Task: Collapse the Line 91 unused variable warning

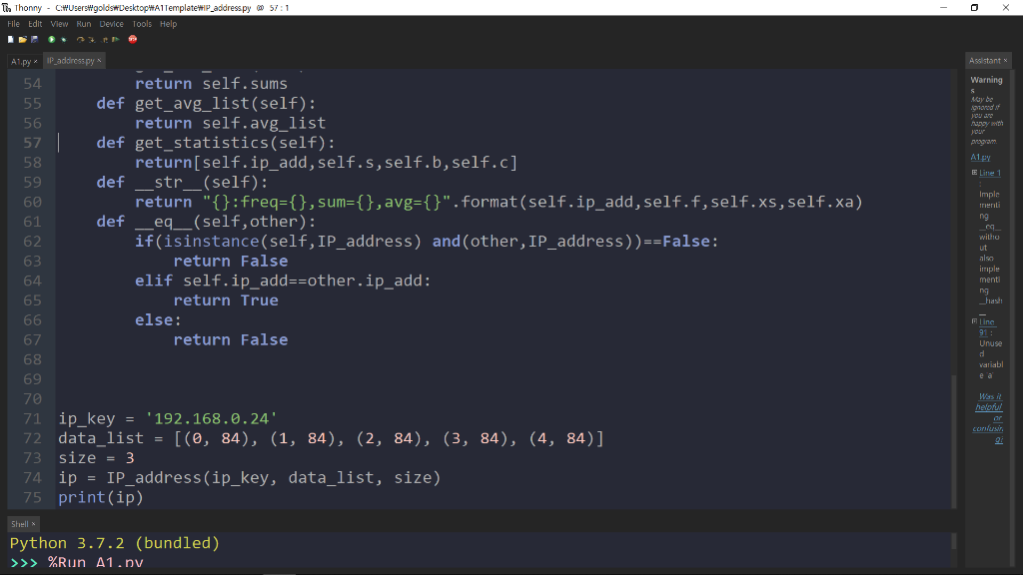Action: 974,323
